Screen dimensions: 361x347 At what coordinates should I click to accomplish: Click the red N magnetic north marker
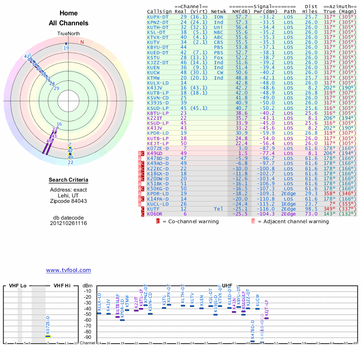(82, 42)
